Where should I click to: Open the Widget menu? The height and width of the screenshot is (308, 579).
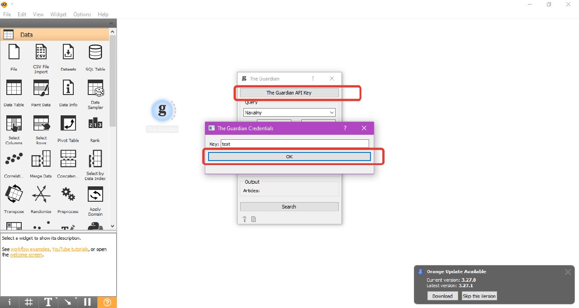pyautogui.click(x=58, y=14)
